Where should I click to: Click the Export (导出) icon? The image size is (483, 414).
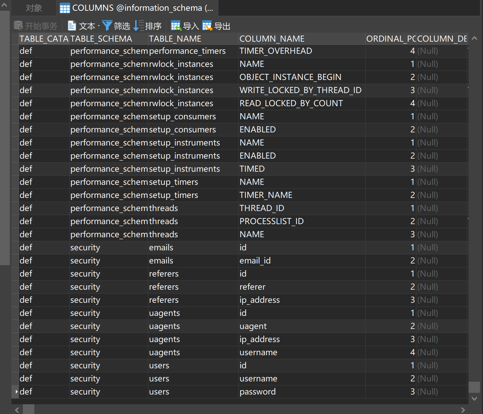(207, 26)
